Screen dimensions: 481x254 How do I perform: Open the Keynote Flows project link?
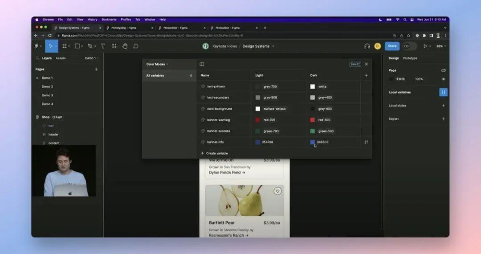click(224, 46)
